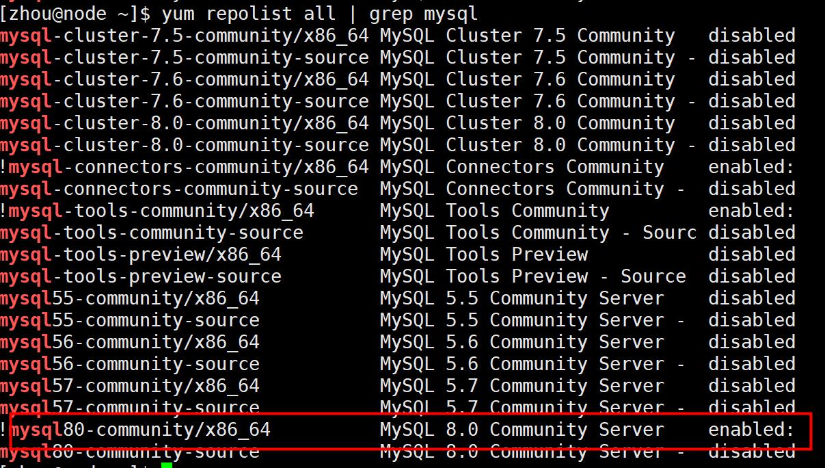Image resolution: width=825 pixels, height=468 pixels.
Task: Select repo ID "mysql-tools-preview-source"
Action: (x=141, y=276)
